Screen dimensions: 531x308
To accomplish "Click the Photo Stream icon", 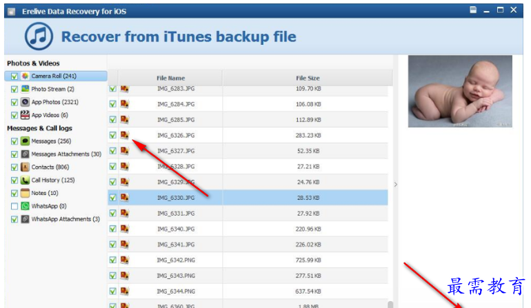I will click(25, 89).
